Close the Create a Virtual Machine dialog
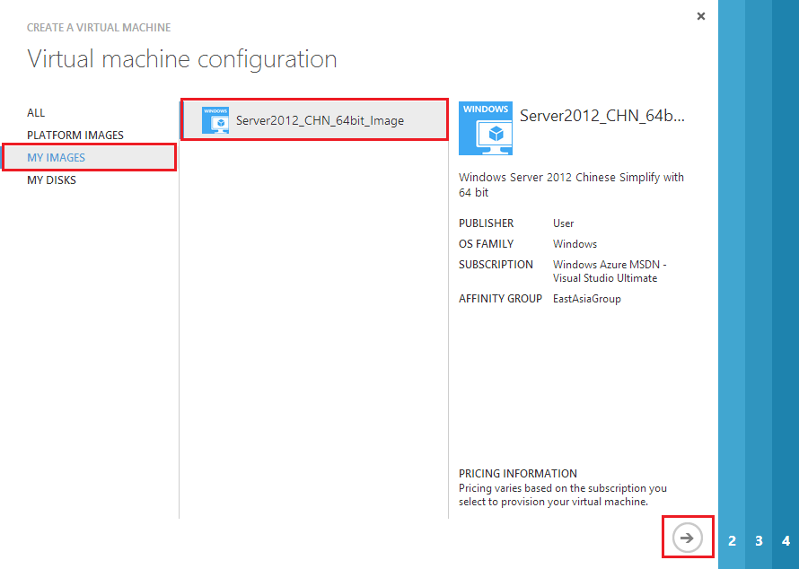 coord(701,16)
